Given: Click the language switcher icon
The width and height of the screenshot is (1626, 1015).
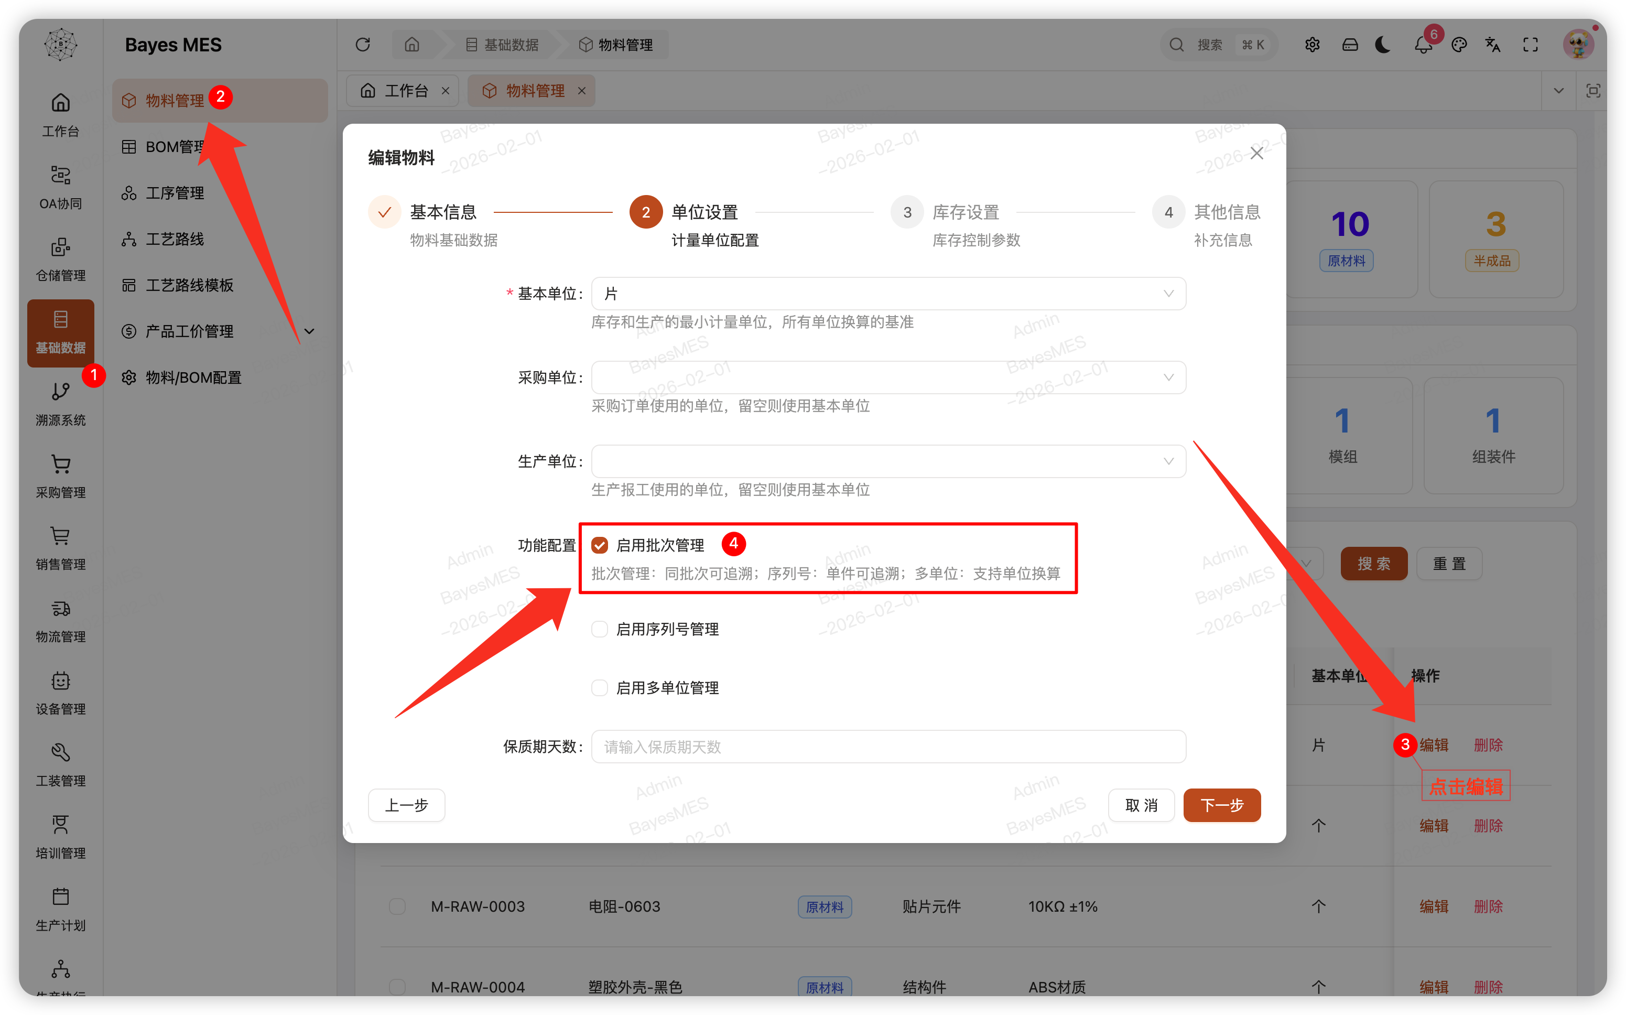Looking at the screenshot, I should click(x=1492, y=45).
